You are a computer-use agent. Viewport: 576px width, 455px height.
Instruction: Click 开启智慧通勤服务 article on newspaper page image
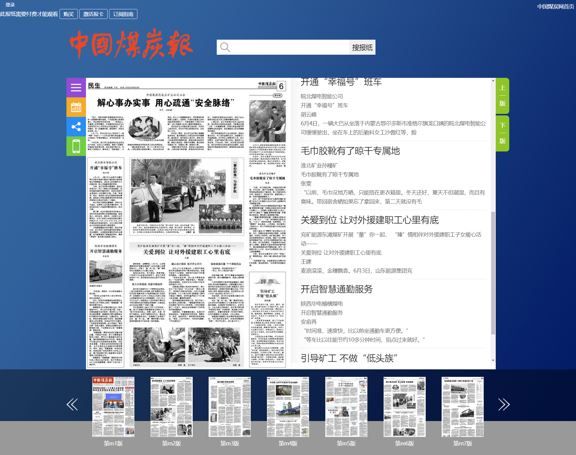click(x=106, y=251)
